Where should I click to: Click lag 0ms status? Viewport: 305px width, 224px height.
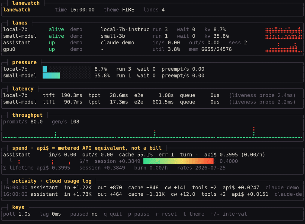coord(50,214)
